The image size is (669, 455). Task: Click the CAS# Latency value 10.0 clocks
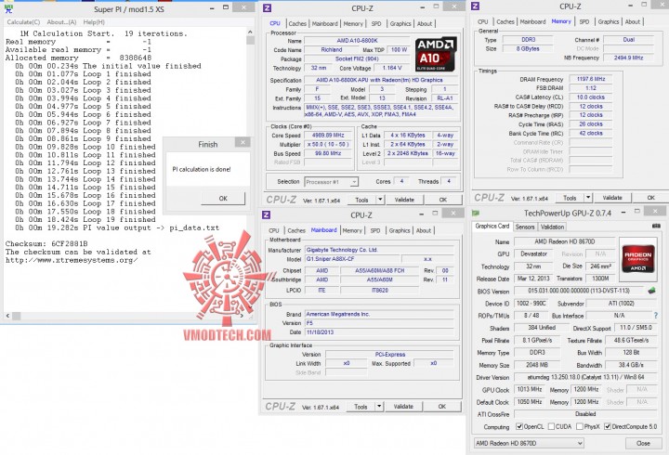click(x=591, y=97)
